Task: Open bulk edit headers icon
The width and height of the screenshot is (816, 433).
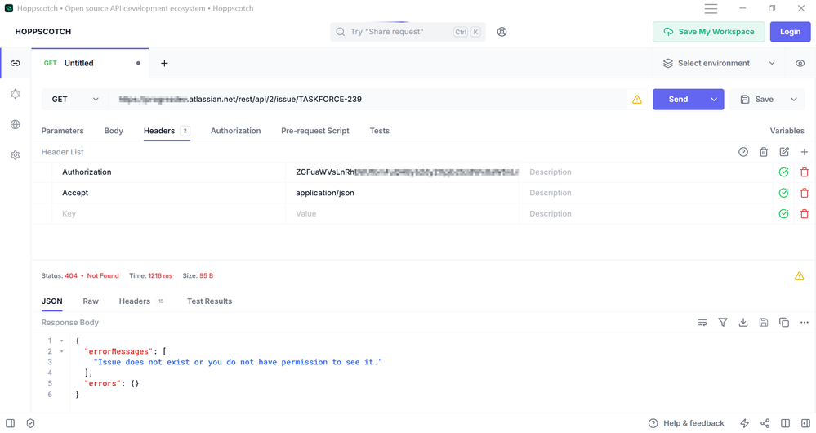Action: coord(783,152)
